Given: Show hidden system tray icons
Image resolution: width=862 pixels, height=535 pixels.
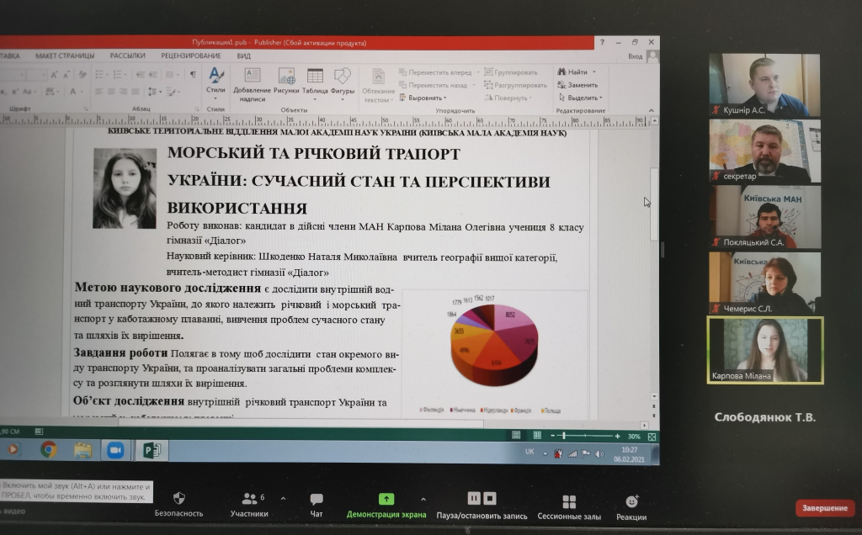Looking at the screenshot, I should pos(545,453).
